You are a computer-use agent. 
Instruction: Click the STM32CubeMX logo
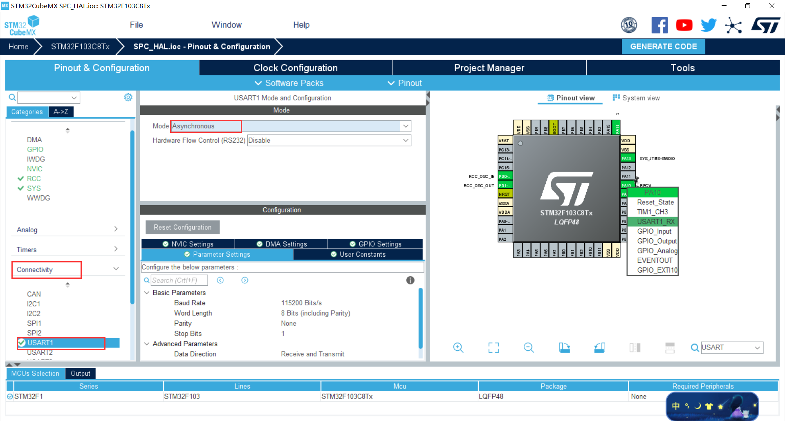coord(22,26)
